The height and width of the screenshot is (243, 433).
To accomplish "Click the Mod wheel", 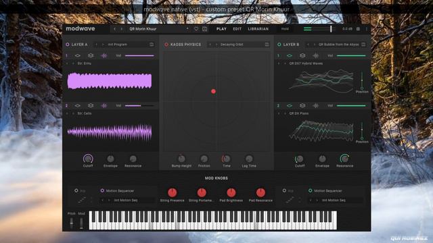I will click(81, 223).
